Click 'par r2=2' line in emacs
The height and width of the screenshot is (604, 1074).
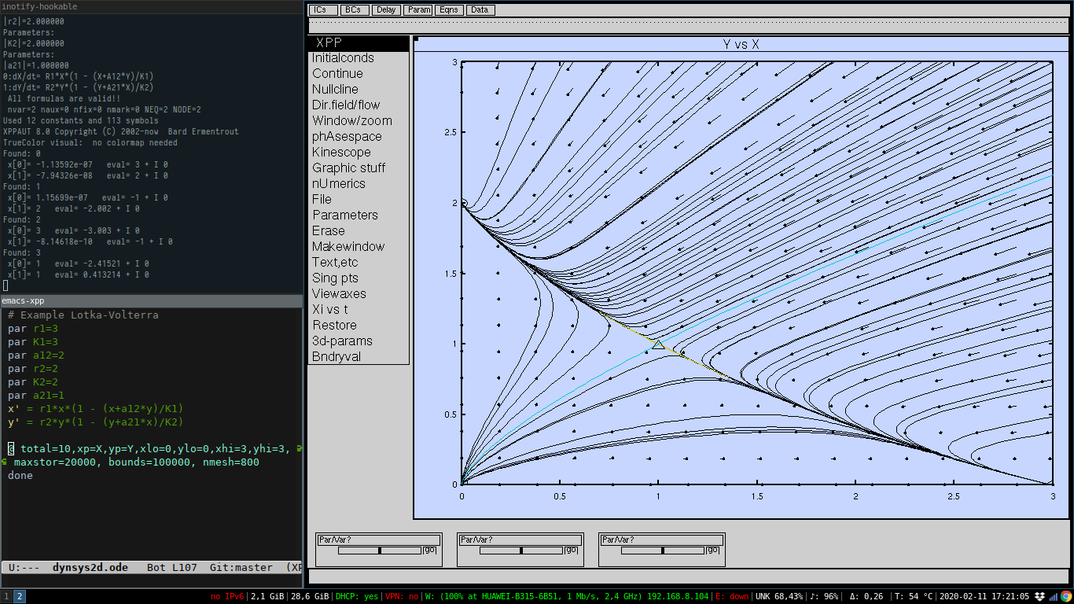click(33, 368)
